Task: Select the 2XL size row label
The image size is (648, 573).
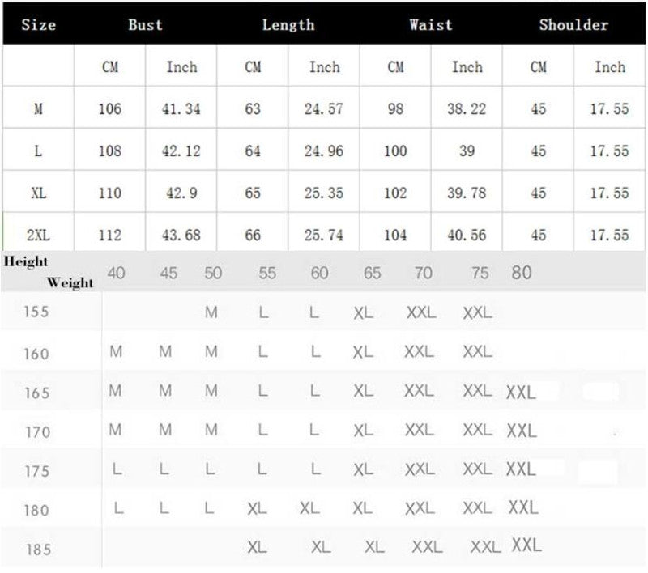Action: coord(38,236)
